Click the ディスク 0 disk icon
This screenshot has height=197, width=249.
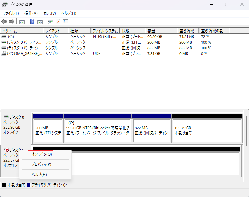(6, 117)
